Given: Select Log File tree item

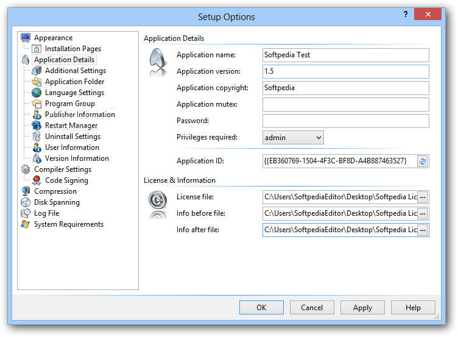Looking at the screenshot, I should (46, 213).
